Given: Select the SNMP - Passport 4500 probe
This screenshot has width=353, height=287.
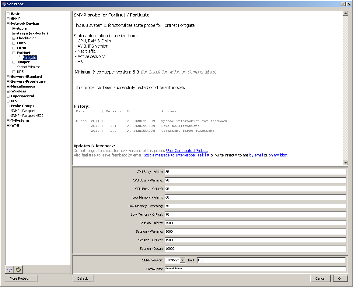Looking at the screenshot, I should pyautogui.click(x=27, y=116).
